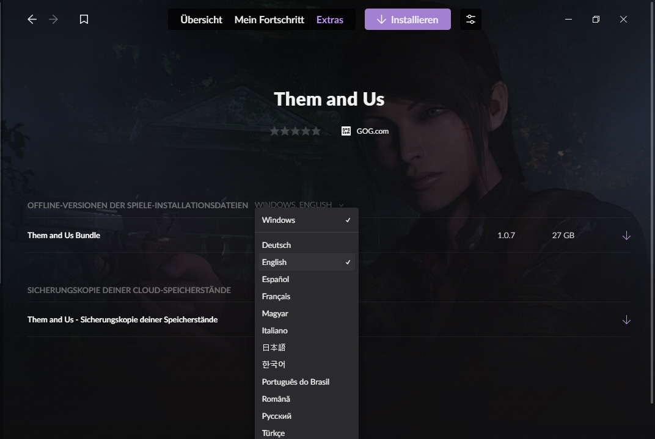Download the Them and Us Bundle installer

coord(626,235)
